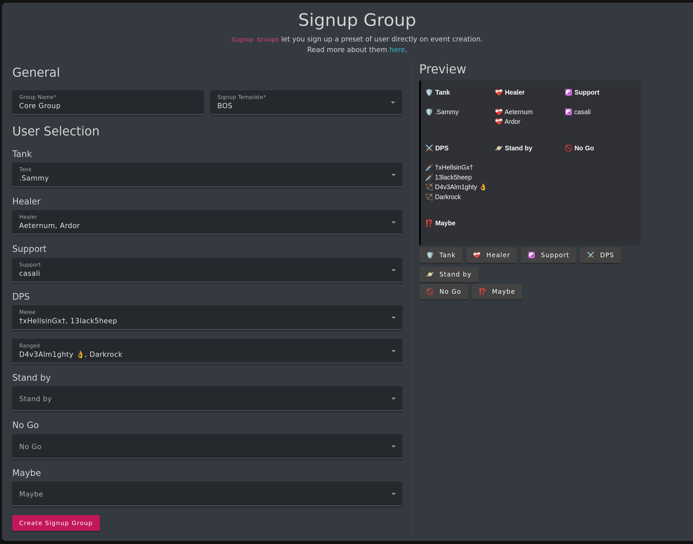Image resolution: width=693 pixels, height=544 pixels.
Task: Click the shield icon beside .Sammy in preview
Action: tap(429, 112)
